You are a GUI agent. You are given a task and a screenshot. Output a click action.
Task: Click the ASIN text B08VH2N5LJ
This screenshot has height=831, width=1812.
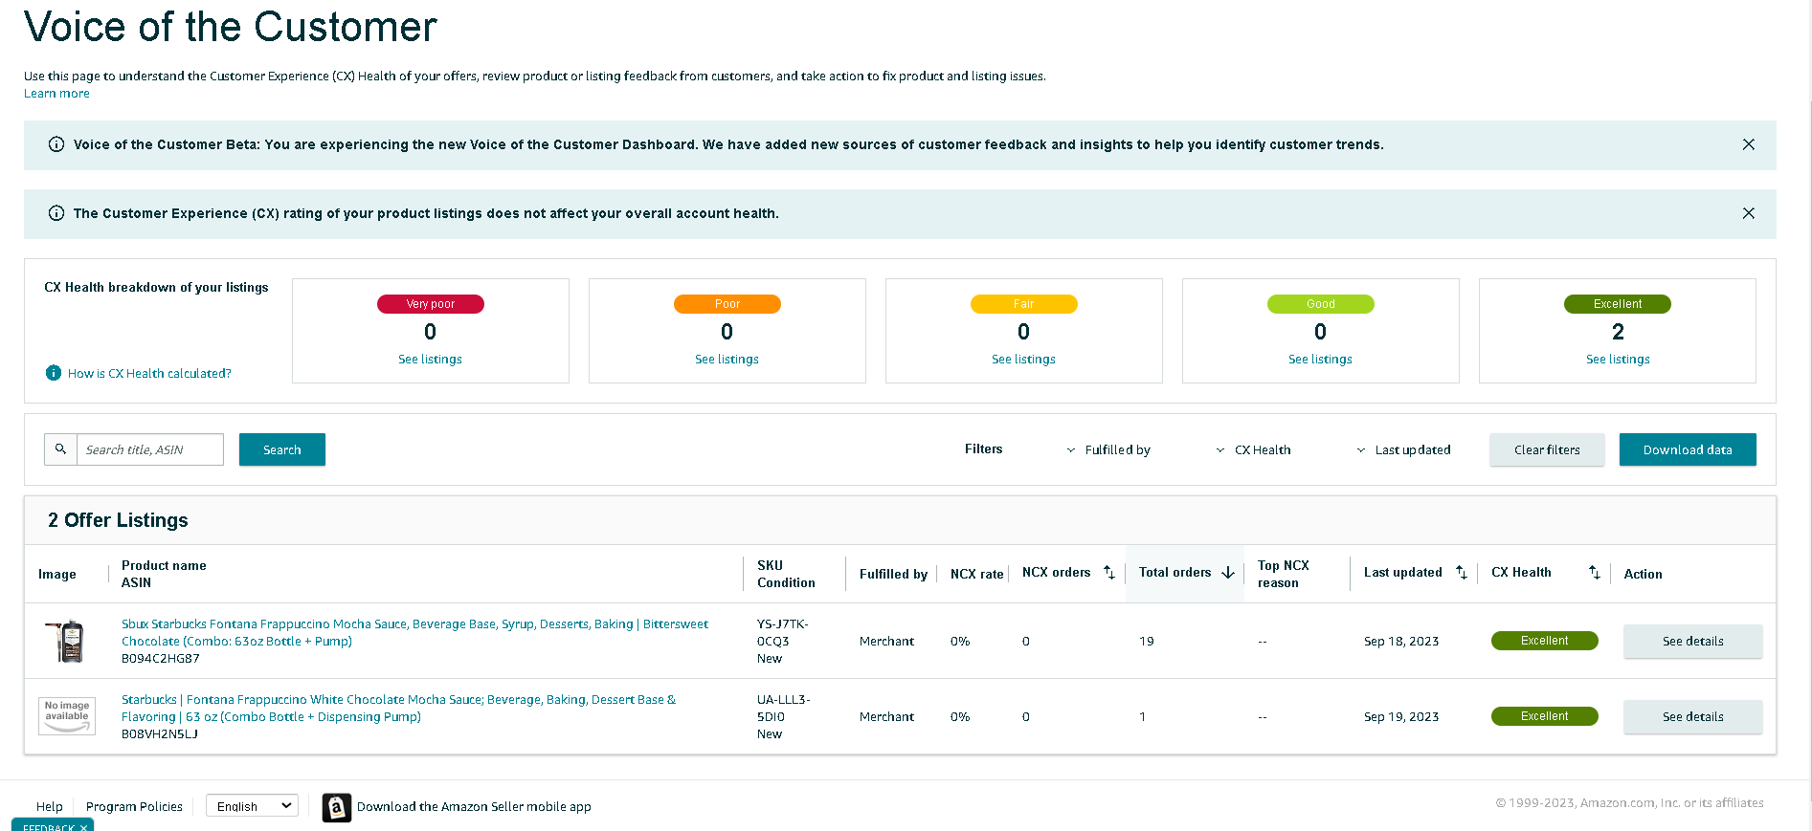[x=160, y=734]
